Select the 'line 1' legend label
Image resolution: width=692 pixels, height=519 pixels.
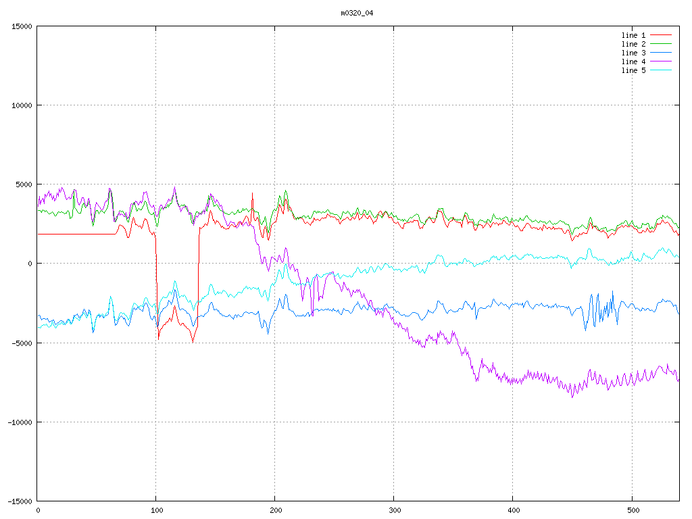pyautogui.click(x=633, y=35)
